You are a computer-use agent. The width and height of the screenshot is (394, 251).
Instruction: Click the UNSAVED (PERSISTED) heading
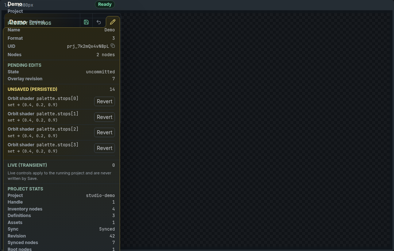click(32, 89)
